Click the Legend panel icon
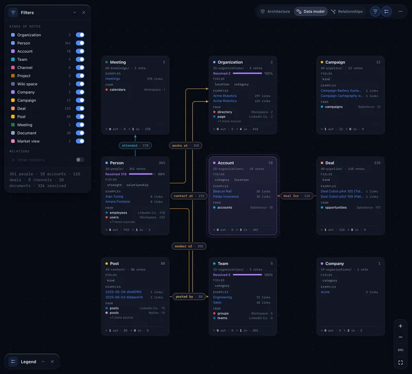This screenshot has width=412, height=374. coord(13,362)
